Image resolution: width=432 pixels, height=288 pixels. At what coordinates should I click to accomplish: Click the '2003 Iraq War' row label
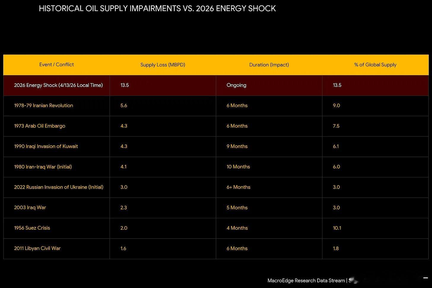(30, 208)
